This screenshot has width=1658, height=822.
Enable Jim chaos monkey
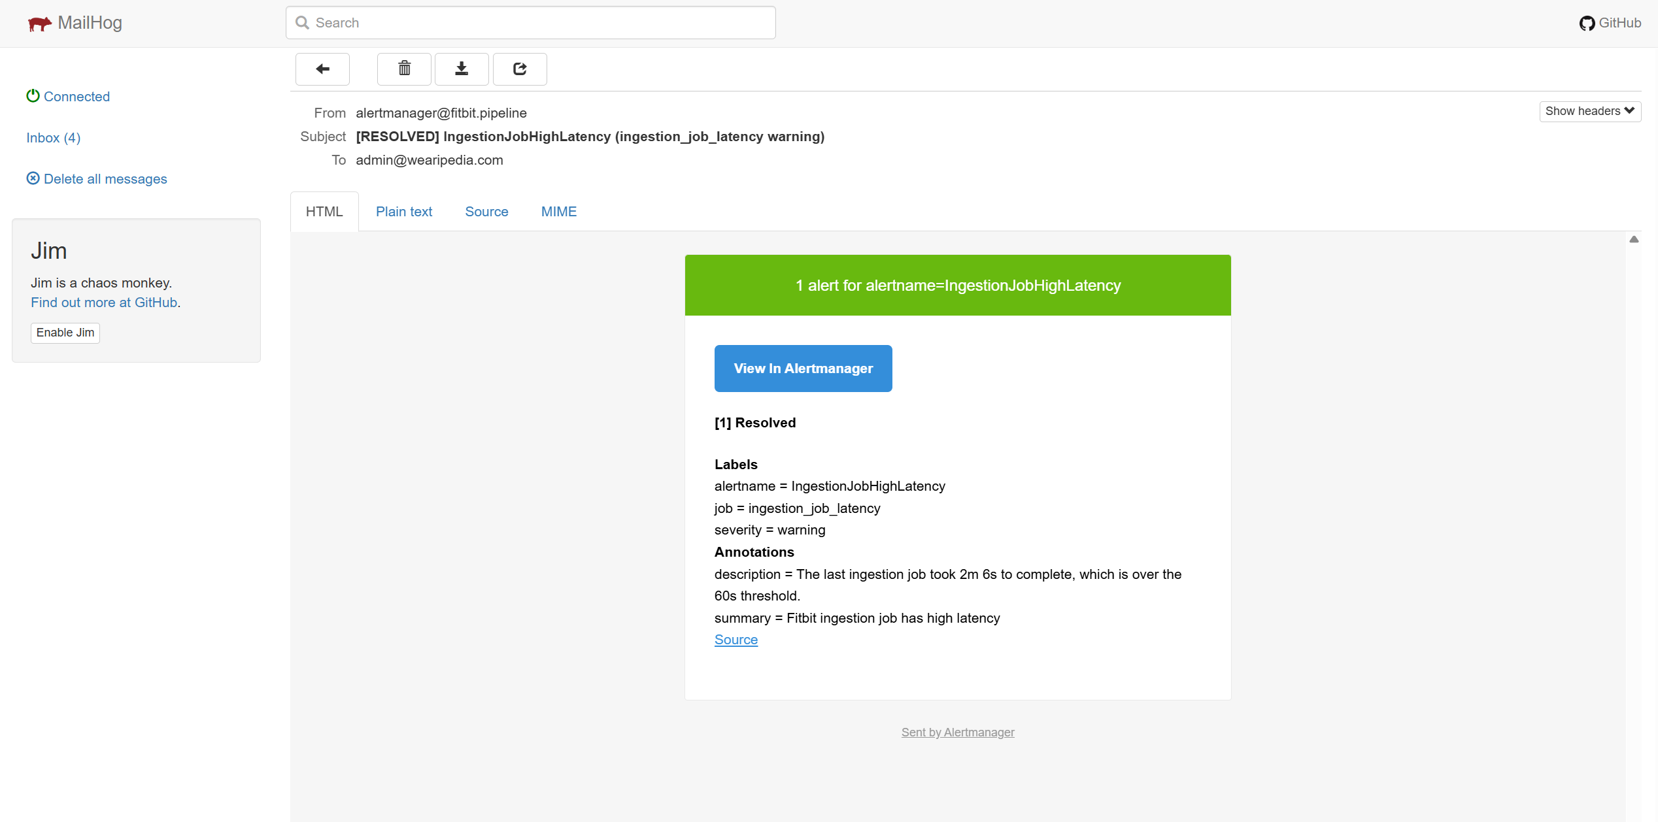[x=65, y=333]
